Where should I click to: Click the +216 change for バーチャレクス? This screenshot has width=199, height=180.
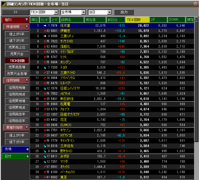click(121, 172)
